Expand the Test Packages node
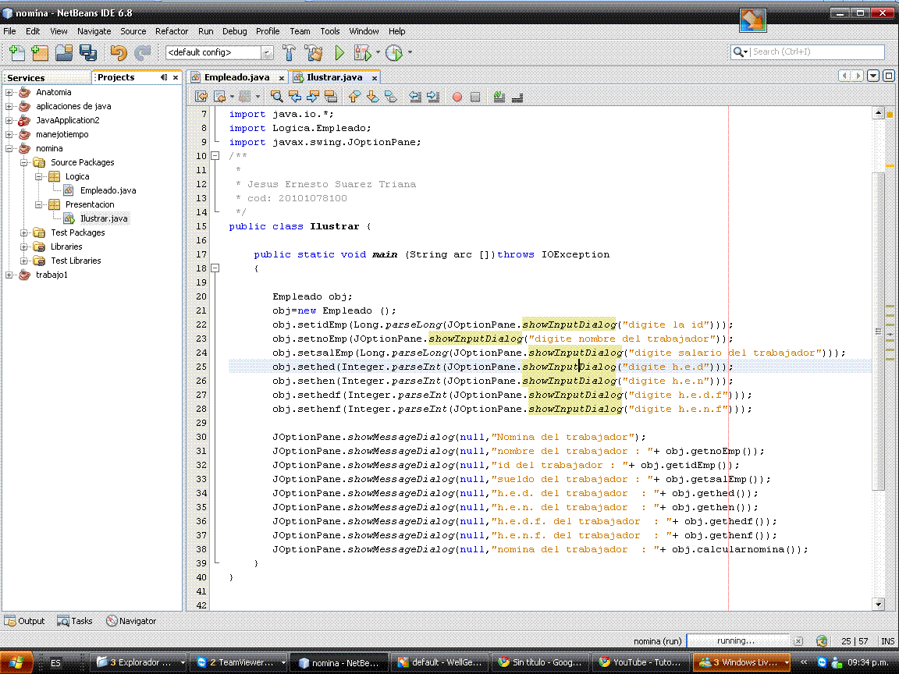 coord(23,232)
